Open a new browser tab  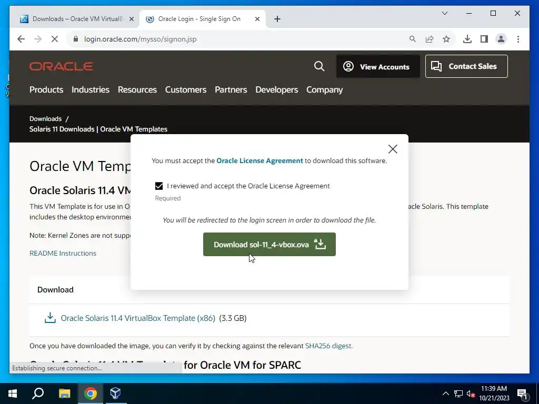277,19
